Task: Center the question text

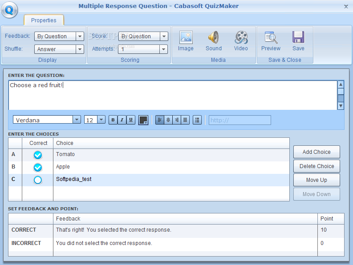Action: tap(168, 120)
